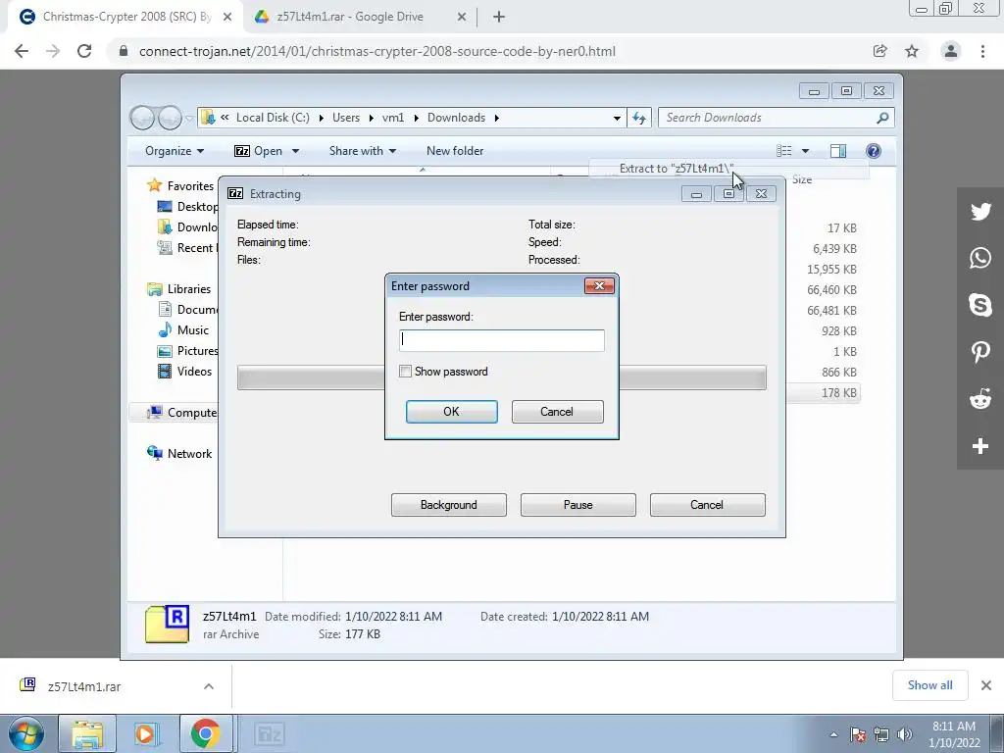Viewport: 1004px width, 753px height.
Task: Expand the Open dropdown arrow
Action: click(x=295, y=151)
